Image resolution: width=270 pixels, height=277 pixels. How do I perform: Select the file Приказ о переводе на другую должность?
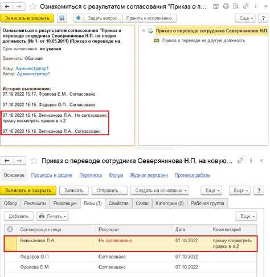(203, 40)
